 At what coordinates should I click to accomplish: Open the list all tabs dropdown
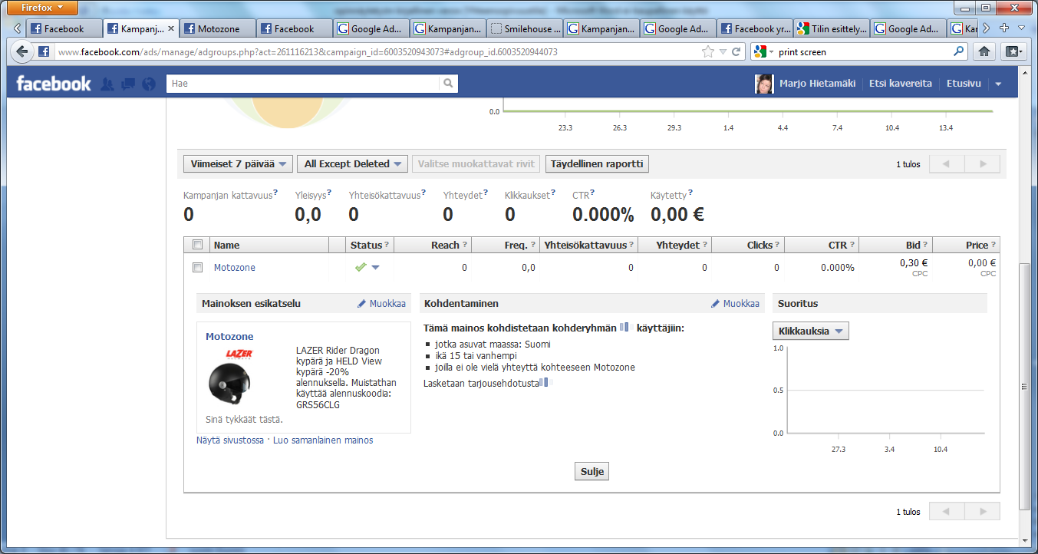click(1021, 28)
